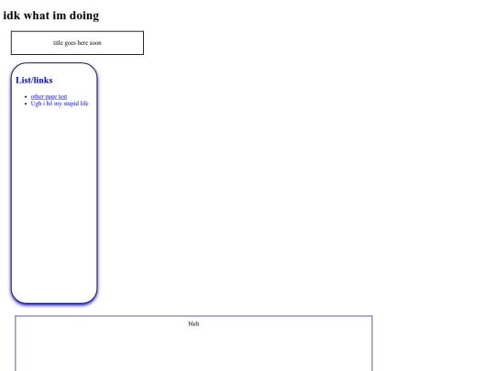Select the "idk what im doing" page heading
This screenshot has height=371, width=495.
coord(51,16)
